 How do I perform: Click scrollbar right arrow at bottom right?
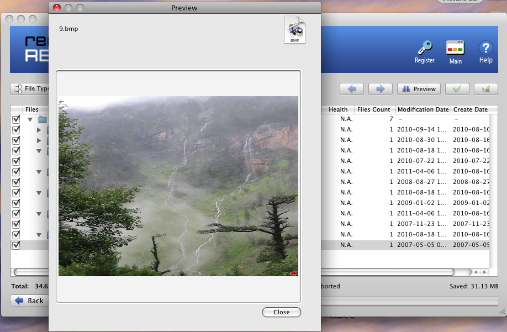point(484,272)
